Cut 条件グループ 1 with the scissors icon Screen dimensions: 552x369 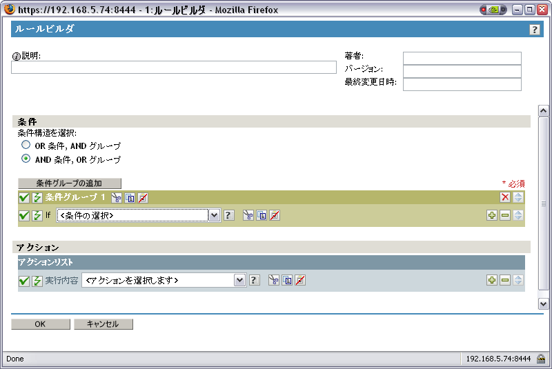(116, 198)
